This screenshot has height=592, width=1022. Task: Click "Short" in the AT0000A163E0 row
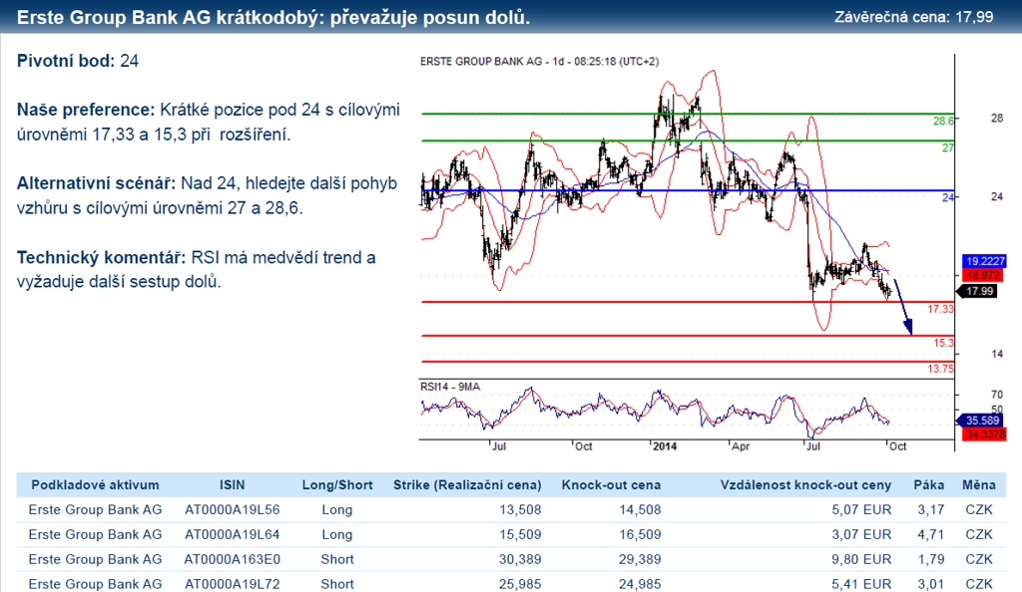coord(337,559)
